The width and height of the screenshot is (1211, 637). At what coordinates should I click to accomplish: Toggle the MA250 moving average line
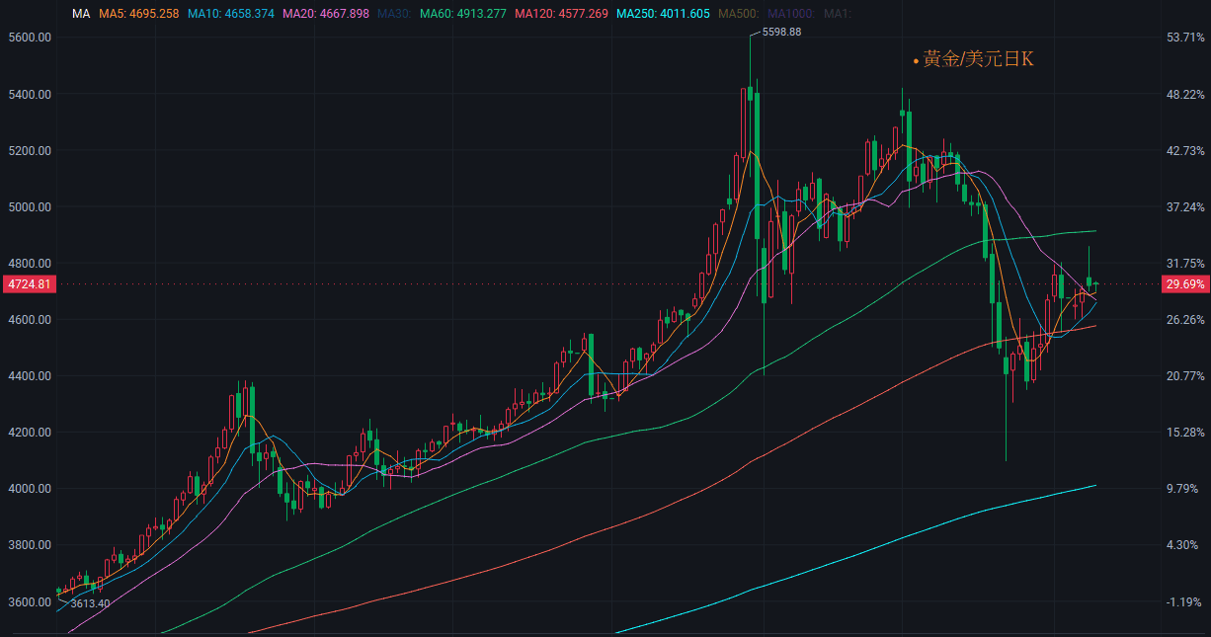tap(663, 14)
